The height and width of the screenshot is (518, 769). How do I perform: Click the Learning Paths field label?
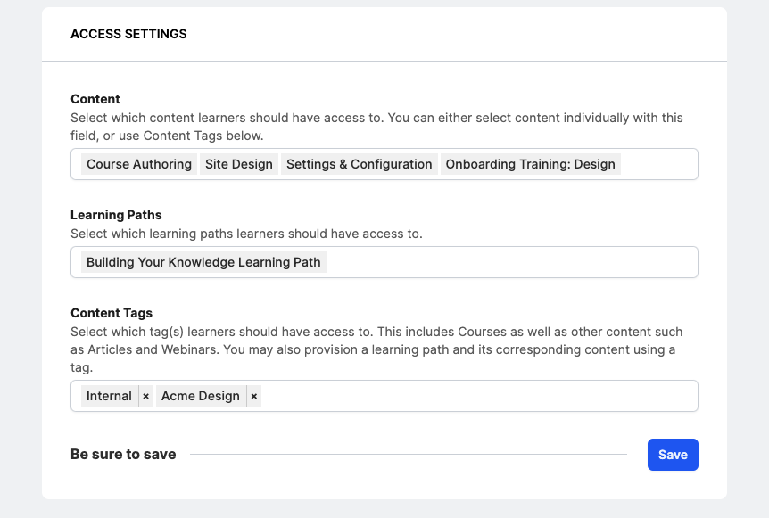[x=116, y=215]
